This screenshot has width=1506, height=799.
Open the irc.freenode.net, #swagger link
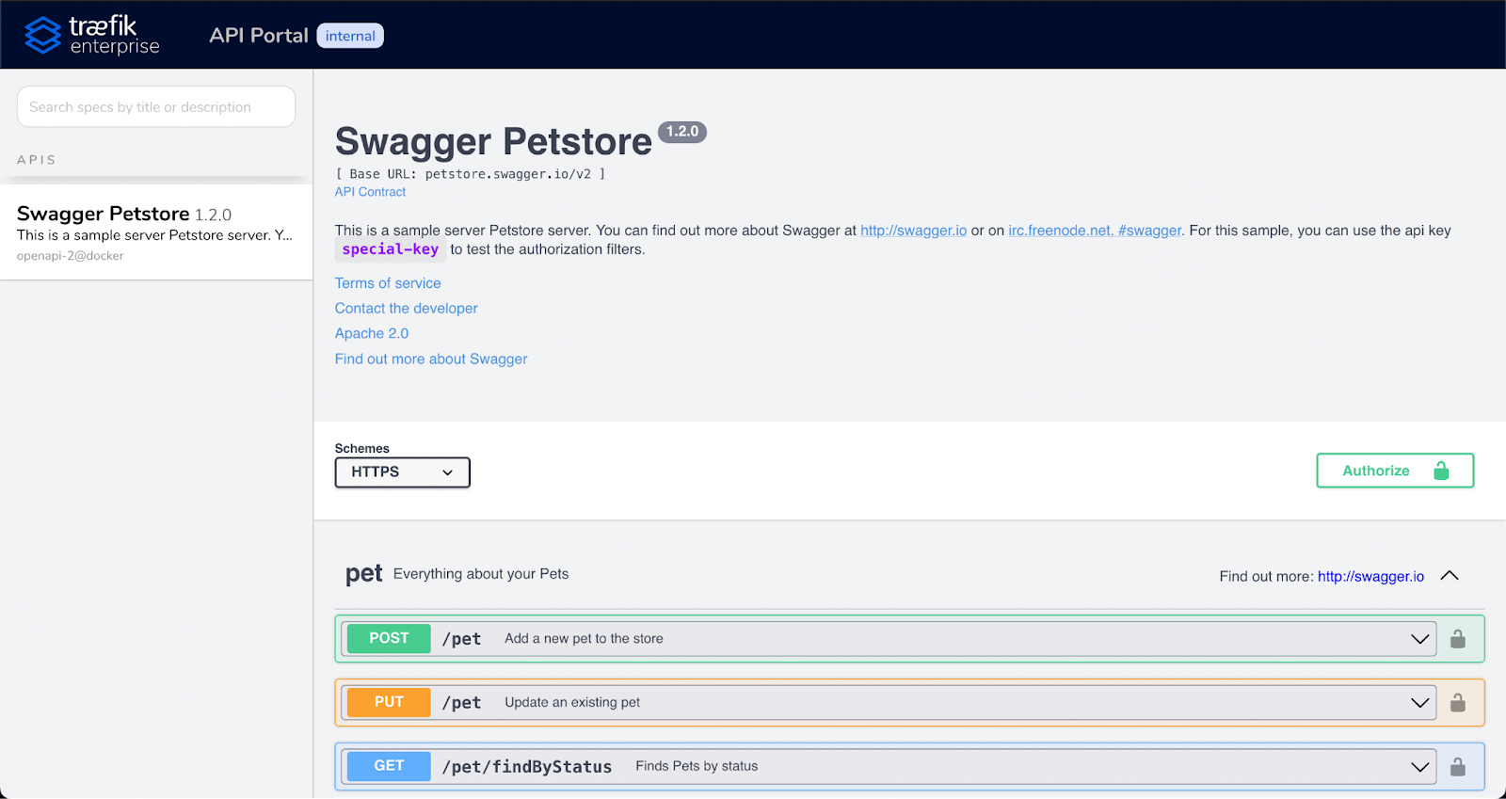(1095, 231)
